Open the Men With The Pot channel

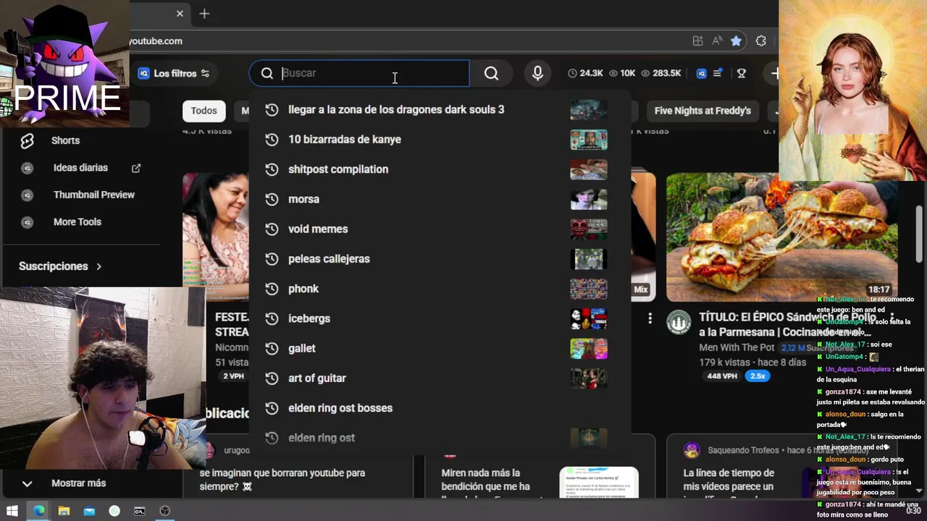click(x=737, y=347)
